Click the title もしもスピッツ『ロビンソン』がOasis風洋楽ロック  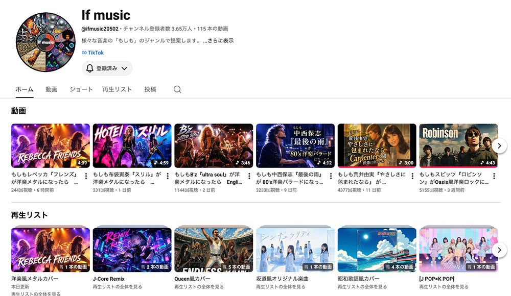coord(454,178)
